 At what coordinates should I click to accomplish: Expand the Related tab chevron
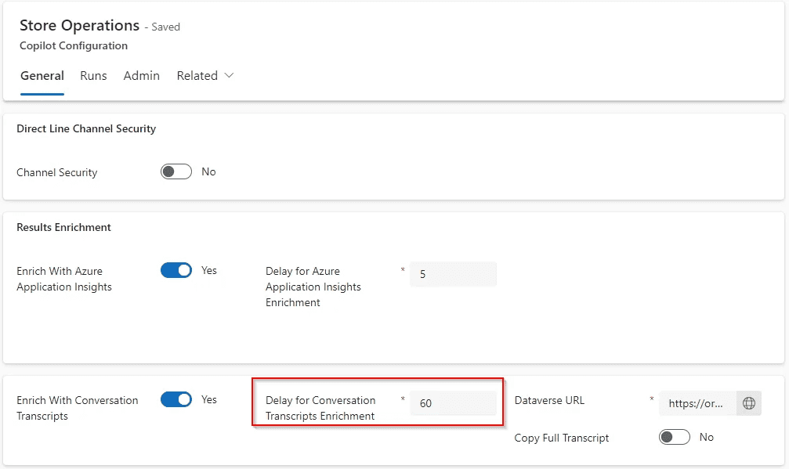[x=229, y=75]
